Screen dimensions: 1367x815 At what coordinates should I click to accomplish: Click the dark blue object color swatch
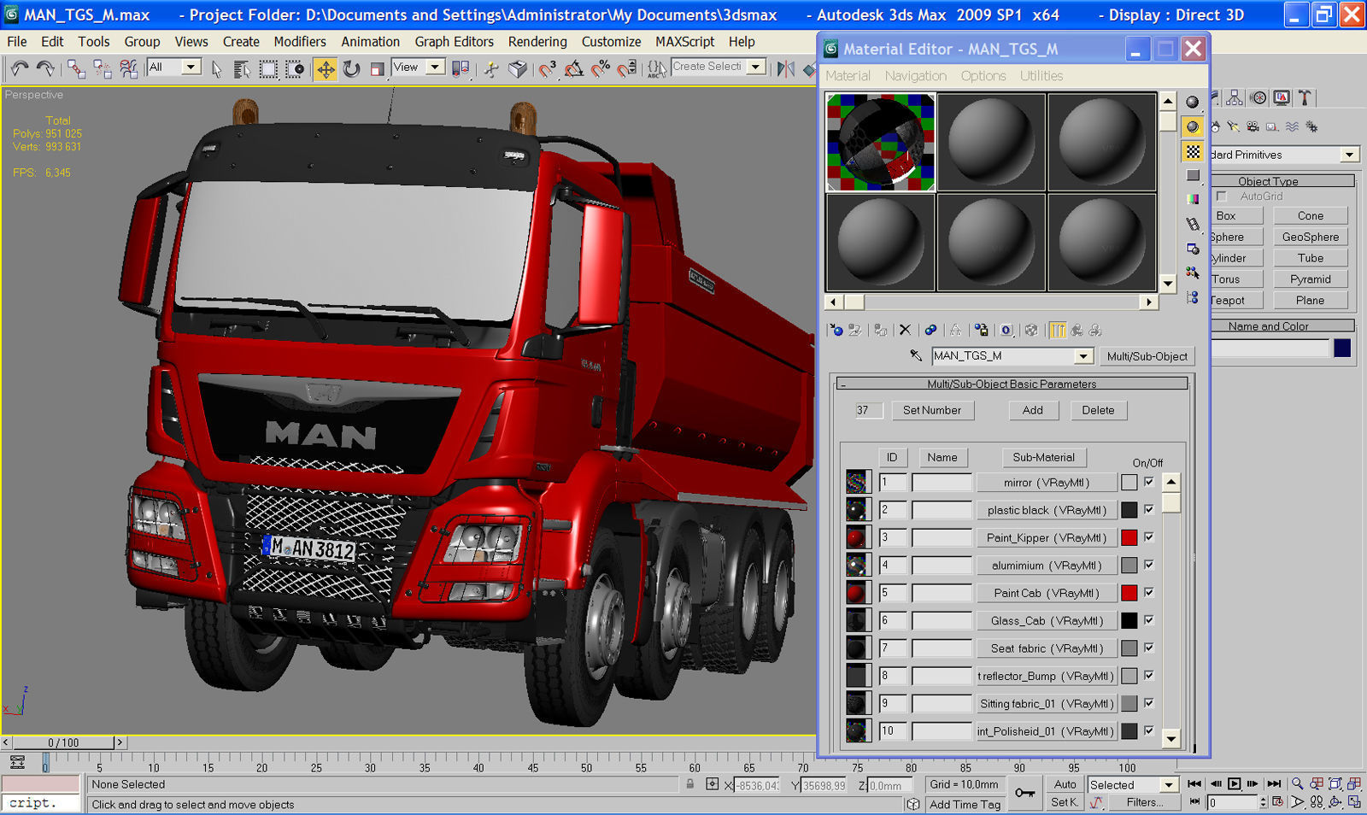(1342, 348)
